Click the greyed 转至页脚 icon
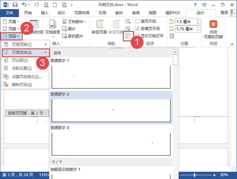The width and height of the screenshot is (237, 179). point(116,24)
